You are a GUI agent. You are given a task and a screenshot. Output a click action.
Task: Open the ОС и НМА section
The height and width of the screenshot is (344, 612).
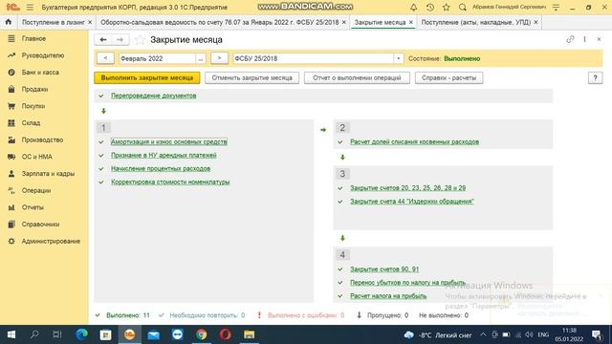[36, 157]
